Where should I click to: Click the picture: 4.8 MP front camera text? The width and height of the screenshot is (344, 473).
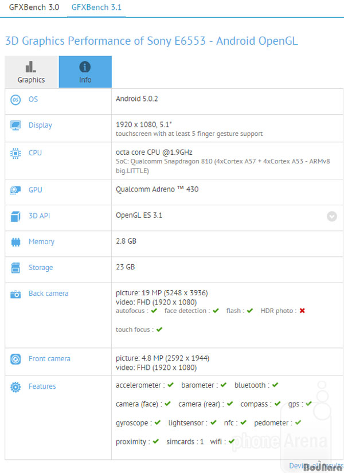pyautogui.click(x=162, y=358)
